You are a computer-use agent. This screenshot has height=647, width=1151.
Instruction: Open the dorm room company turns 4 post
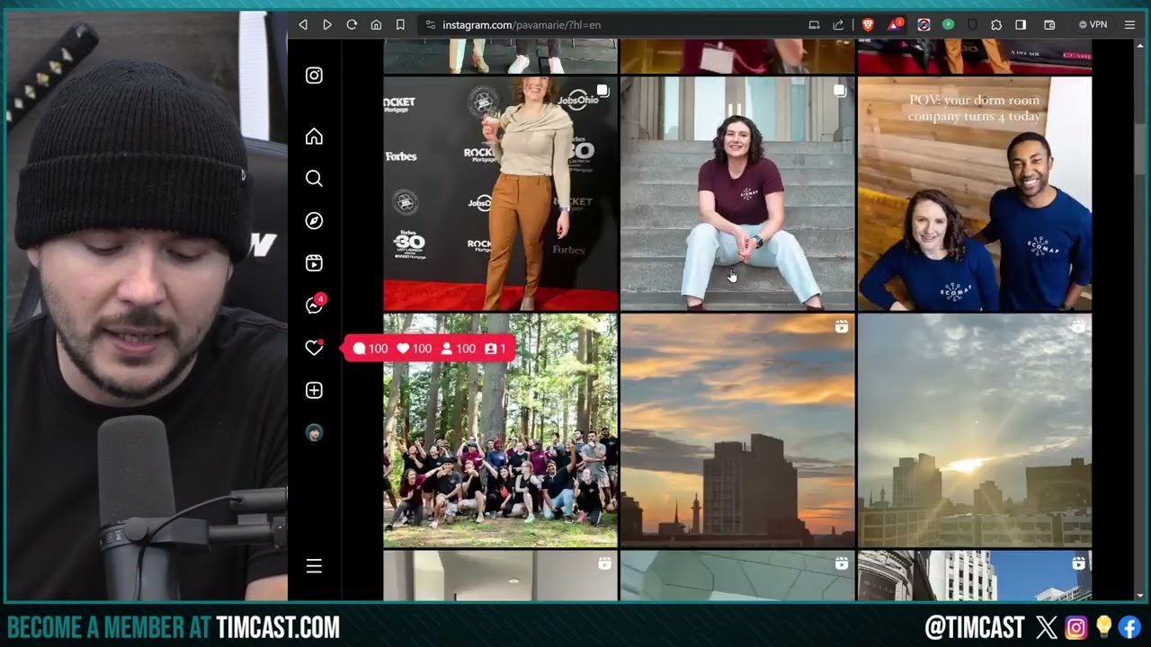(x=975, y=193)
